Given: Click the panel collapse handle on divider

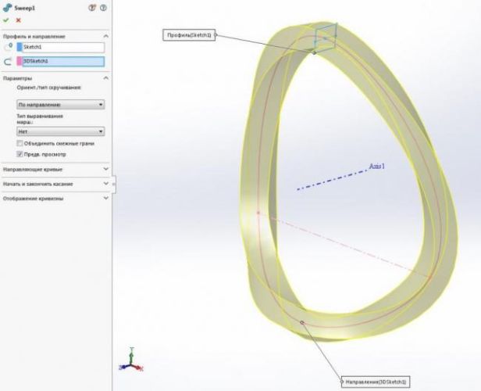Looking at the screenshot, I should (x=114, y=185).
